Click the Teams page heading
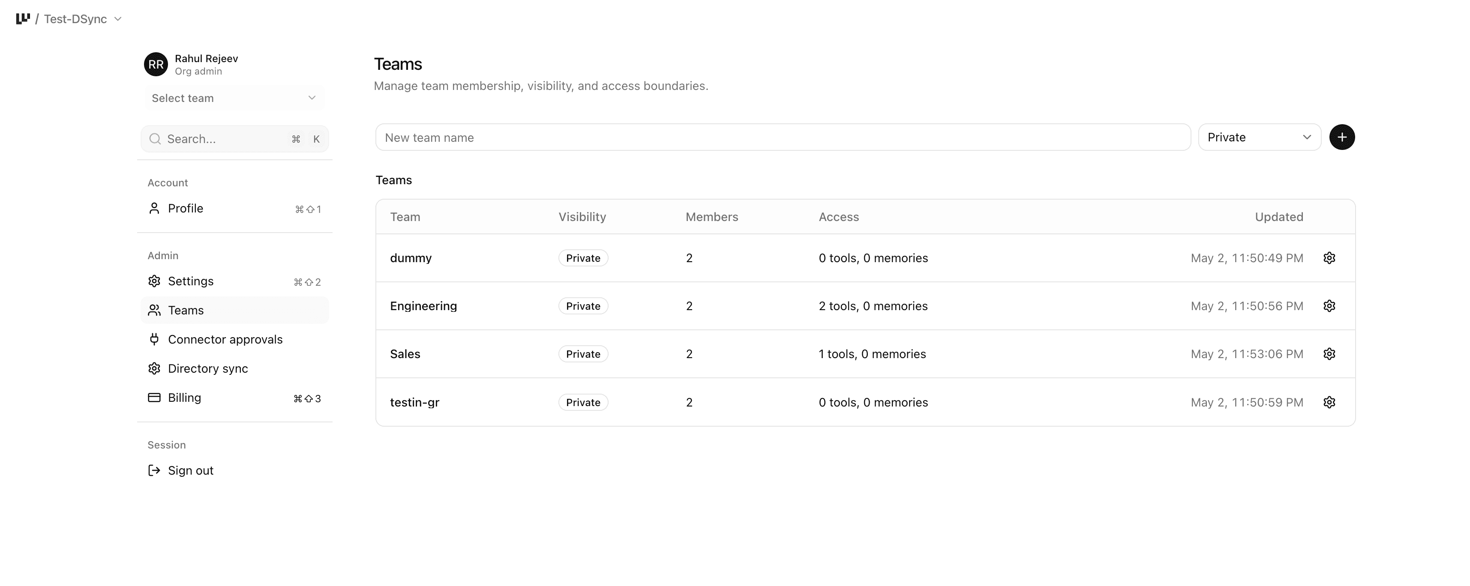The width and height of the screenshot is (1470, 586). (x=398, y=64)
